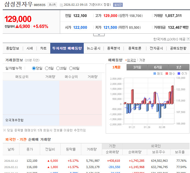Click the 거래대금 132,467 백만 value
This screenshot has height=173, width=190.
(x=178, y=27)
